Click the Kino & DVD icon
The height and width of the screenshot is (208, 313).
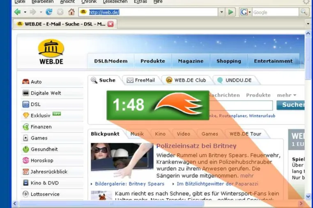(26, 183)
